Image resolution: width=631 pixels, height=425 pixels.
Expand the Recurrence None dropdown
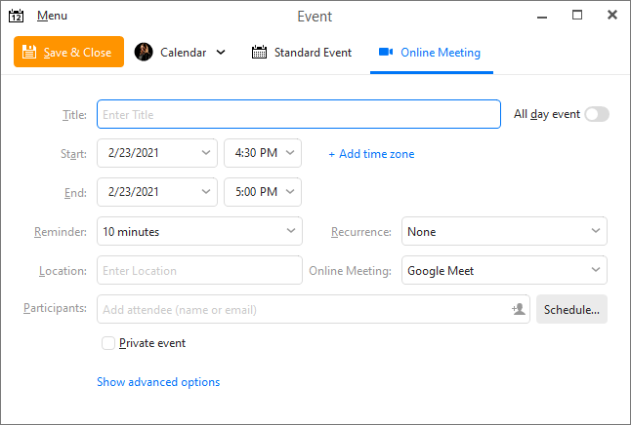tap(504, 231)
